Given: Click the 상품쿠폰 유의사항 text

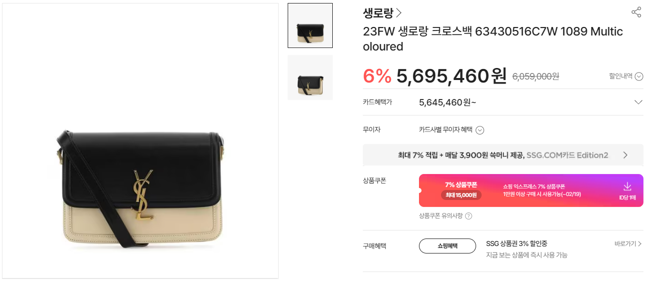Looking at the screenshot, I should (441, 216).
